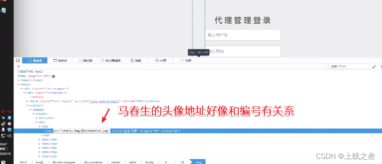Screen dimensions: 382x164
Task: Open the blue up-arrow tray icon
Action: tap(10, 118)
